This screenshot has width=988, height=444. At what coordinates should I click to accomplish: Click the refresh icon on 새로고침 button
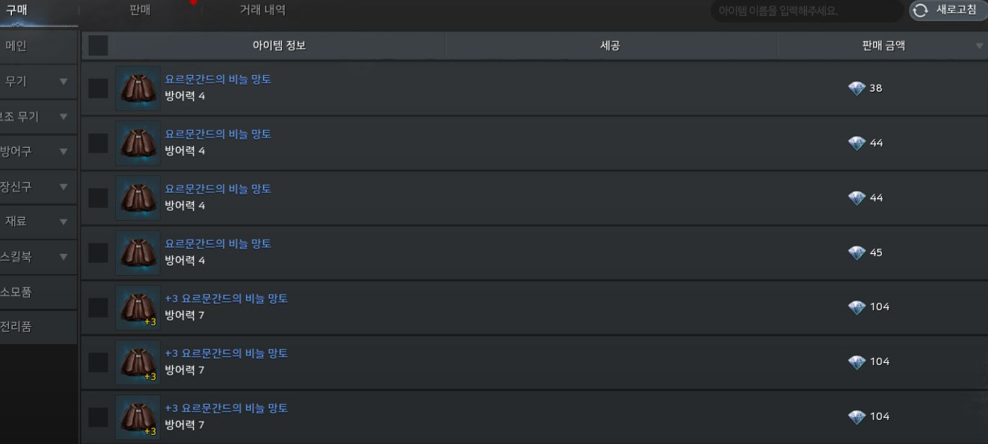click(x=920, y=11)
